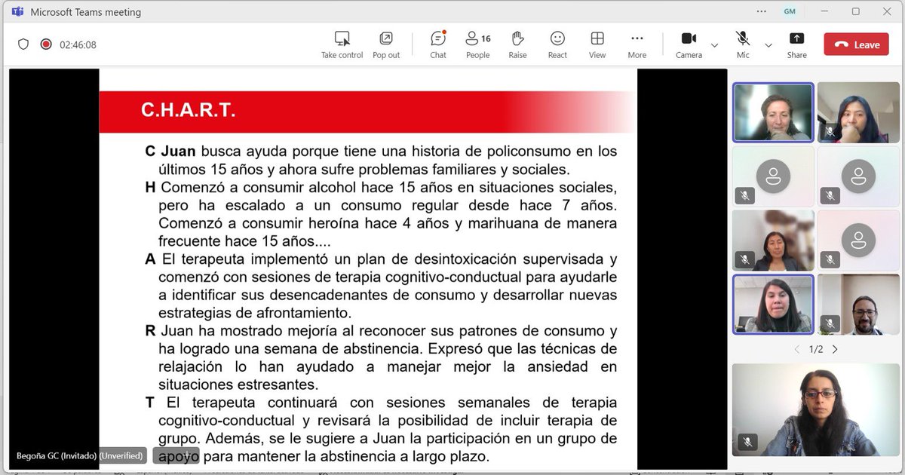This screenshot has height=475, width=905.
Task: Unmute the Mic
Action: point(743,44)
